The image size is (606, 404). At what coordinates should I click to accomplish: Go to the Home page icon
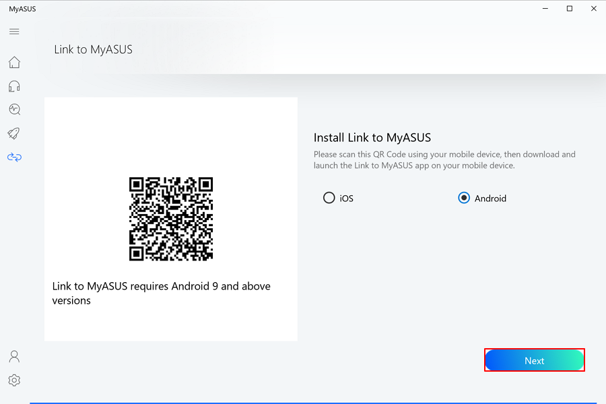coord(14,62)
